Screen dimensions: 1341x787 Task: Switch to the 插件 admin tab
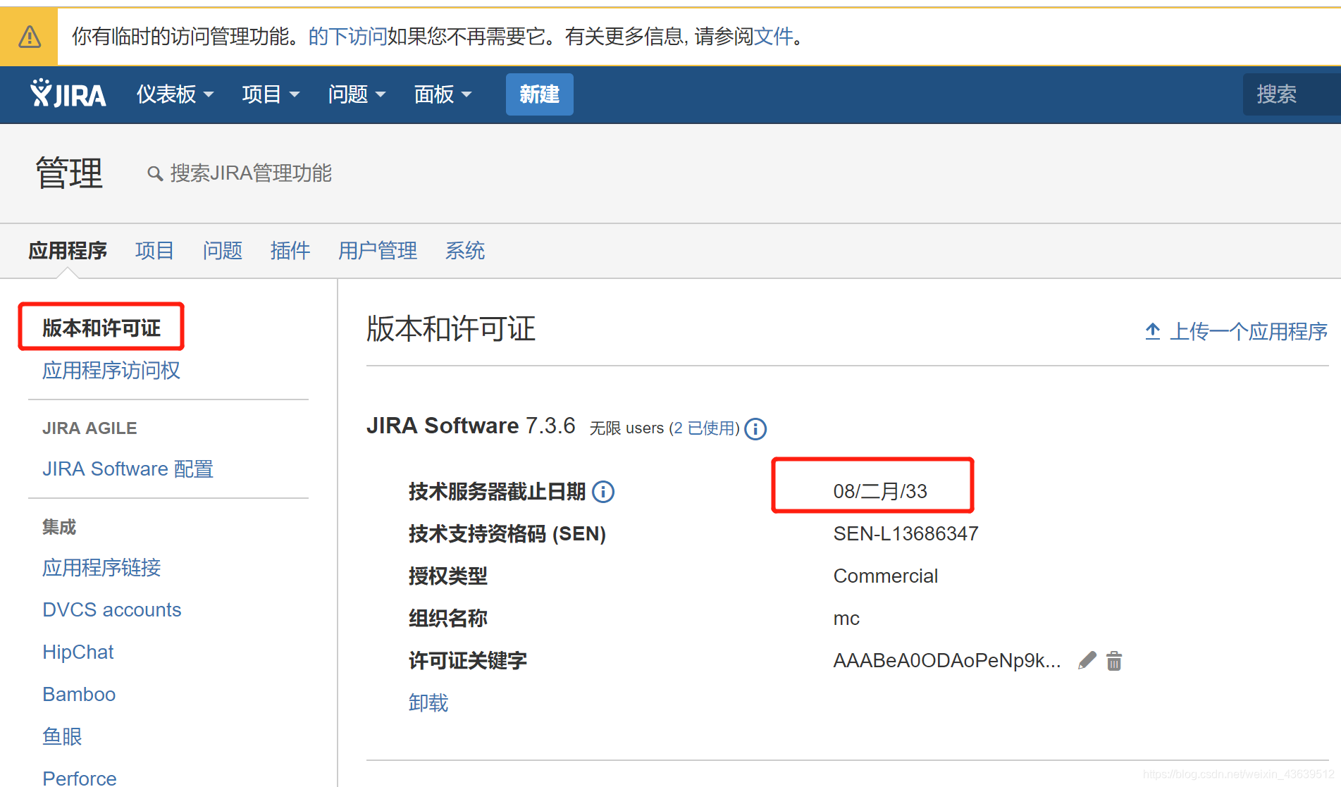point(290,251)
